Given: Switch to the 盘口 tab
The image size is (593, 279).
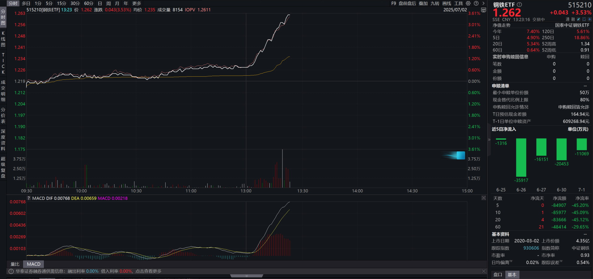Looking at the screenshot, I should click(x=498, y=275).
